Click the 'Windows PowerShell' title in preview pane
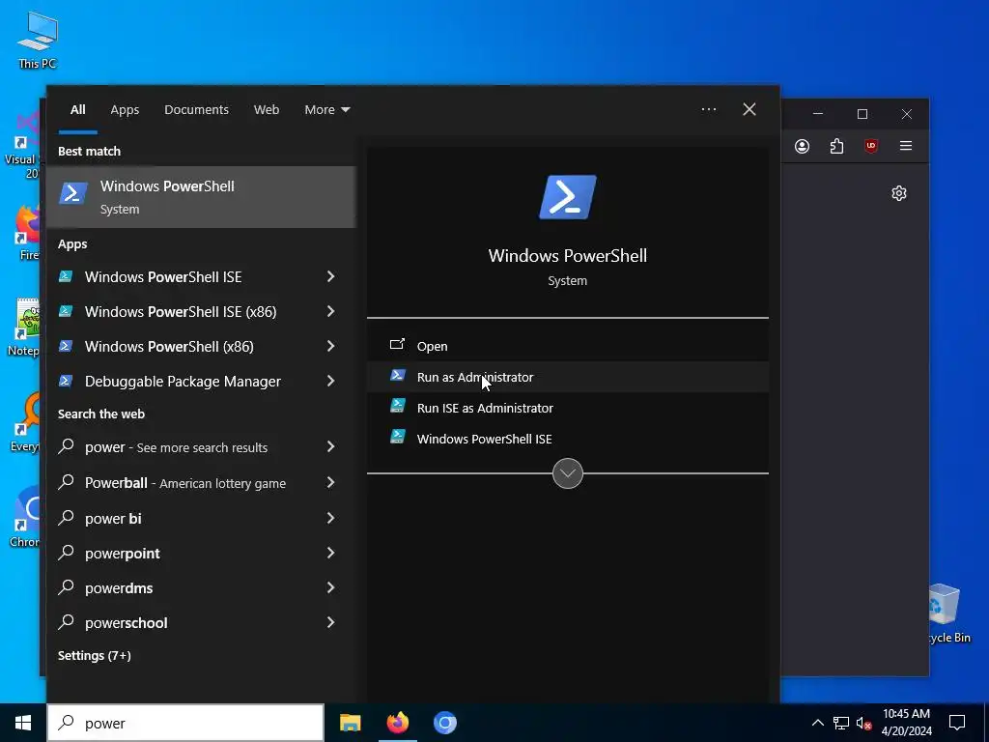989x742 pixels. pyautogui.click(x=568, y=255)
